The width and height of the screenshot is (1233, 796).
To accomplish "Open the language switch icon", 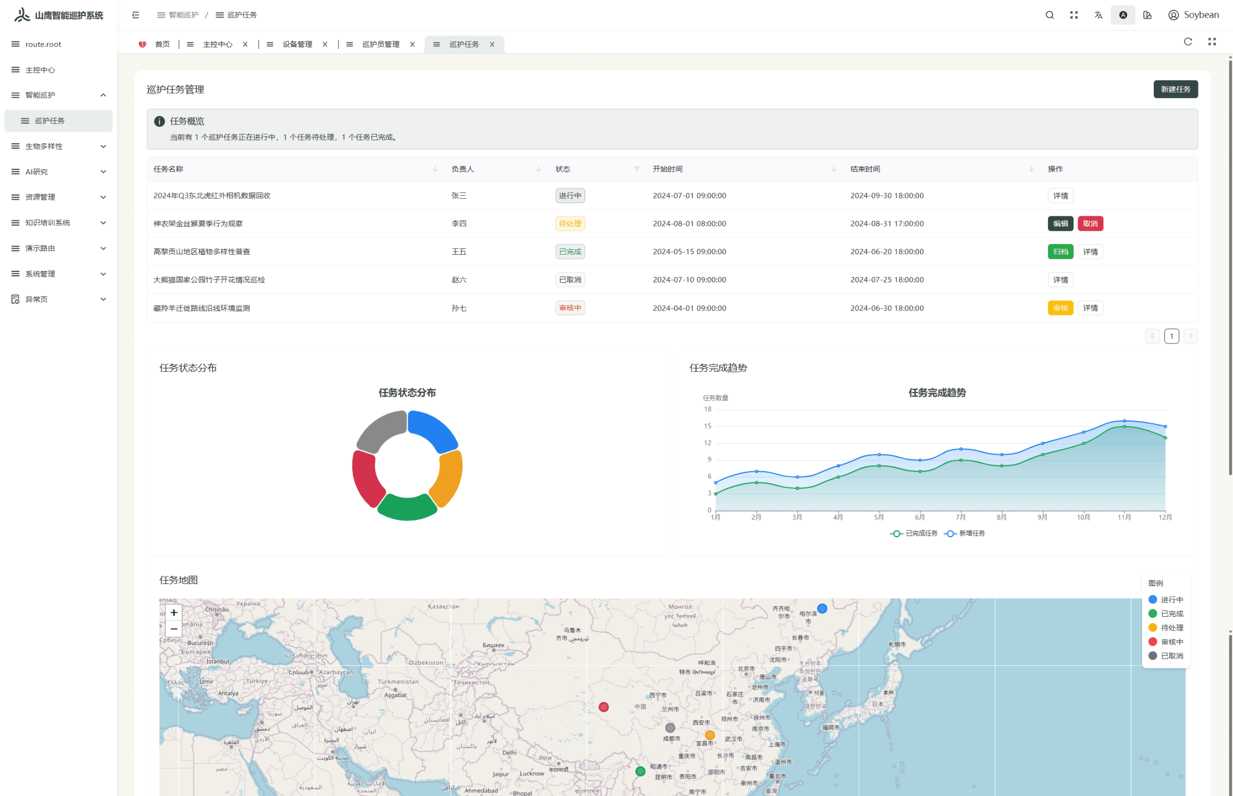I will pyautogui.click(x=1098, y=15).
